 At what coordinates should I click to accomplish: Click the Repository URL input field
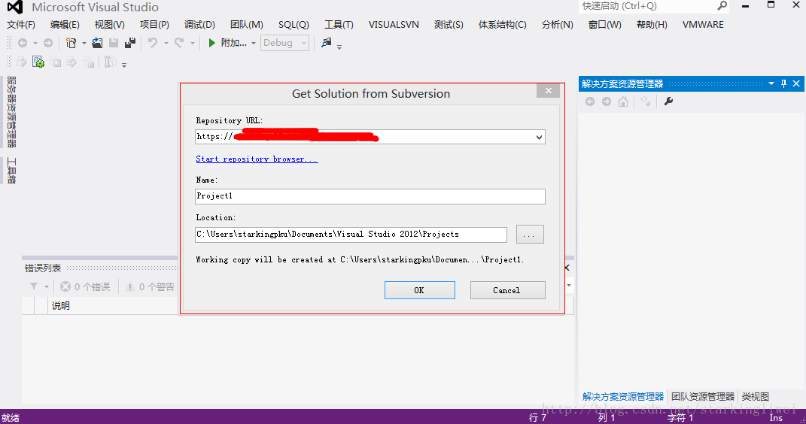click(x=370, y=137)
